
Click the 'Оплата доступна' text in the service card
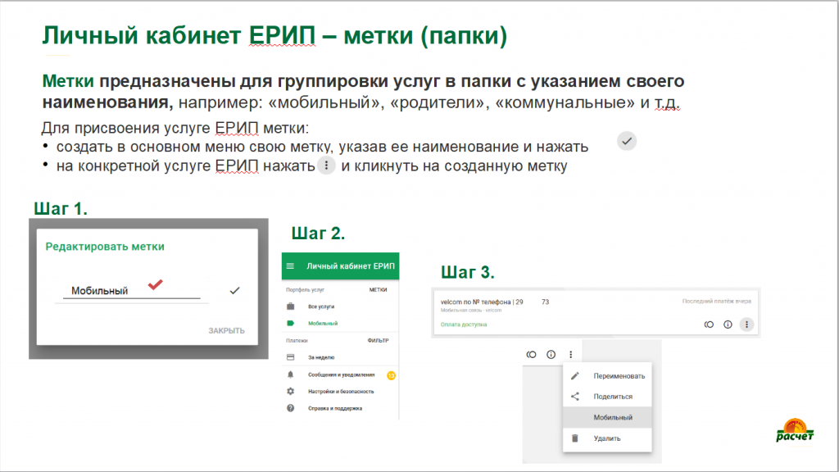coord(464,324)
